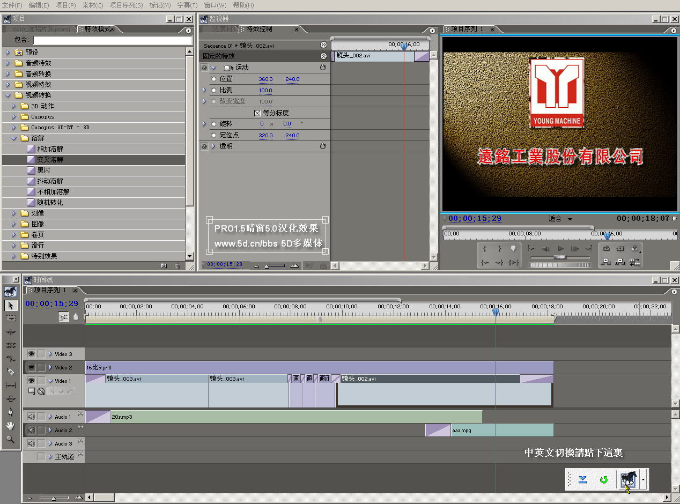Click the 包含 search input field
The width and height of the screenshot is (680, 504).
pos(113,40)
